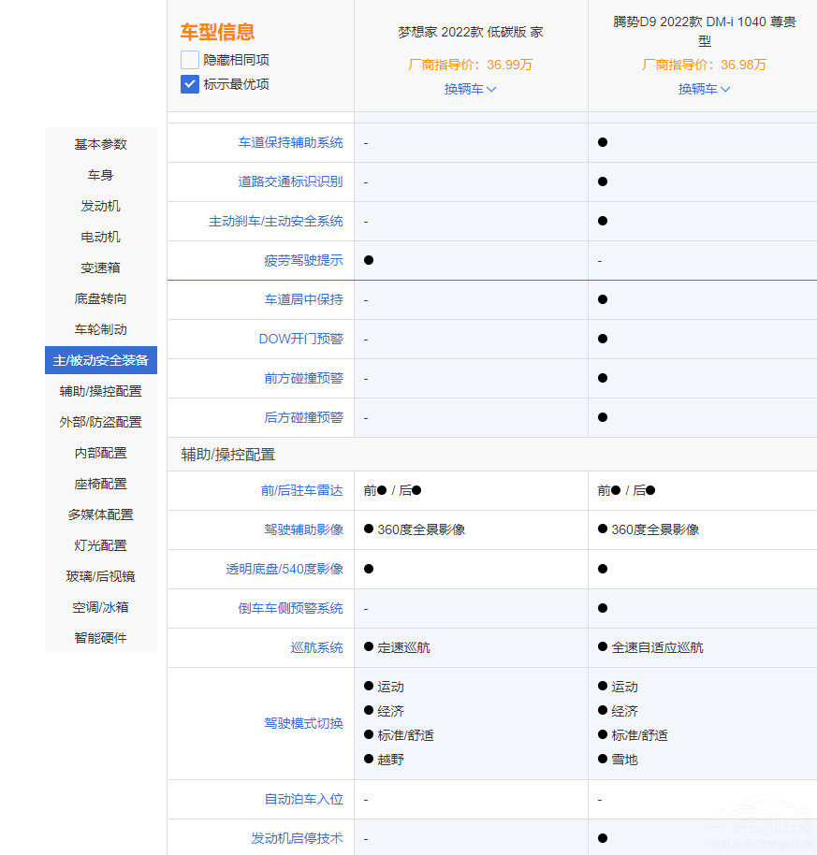The width and height of the screenshot is (817, 855).
Task: Navigate to 智能硬件 sidebar item
Action: (x=101, y=638)
